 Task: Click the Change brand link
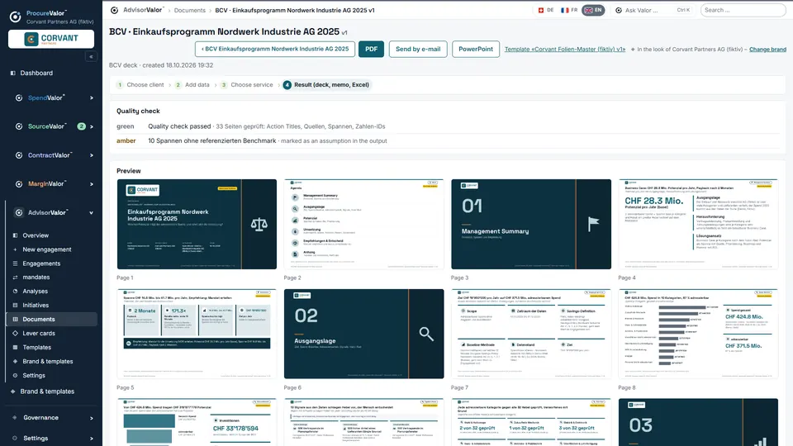coord(767,49)
